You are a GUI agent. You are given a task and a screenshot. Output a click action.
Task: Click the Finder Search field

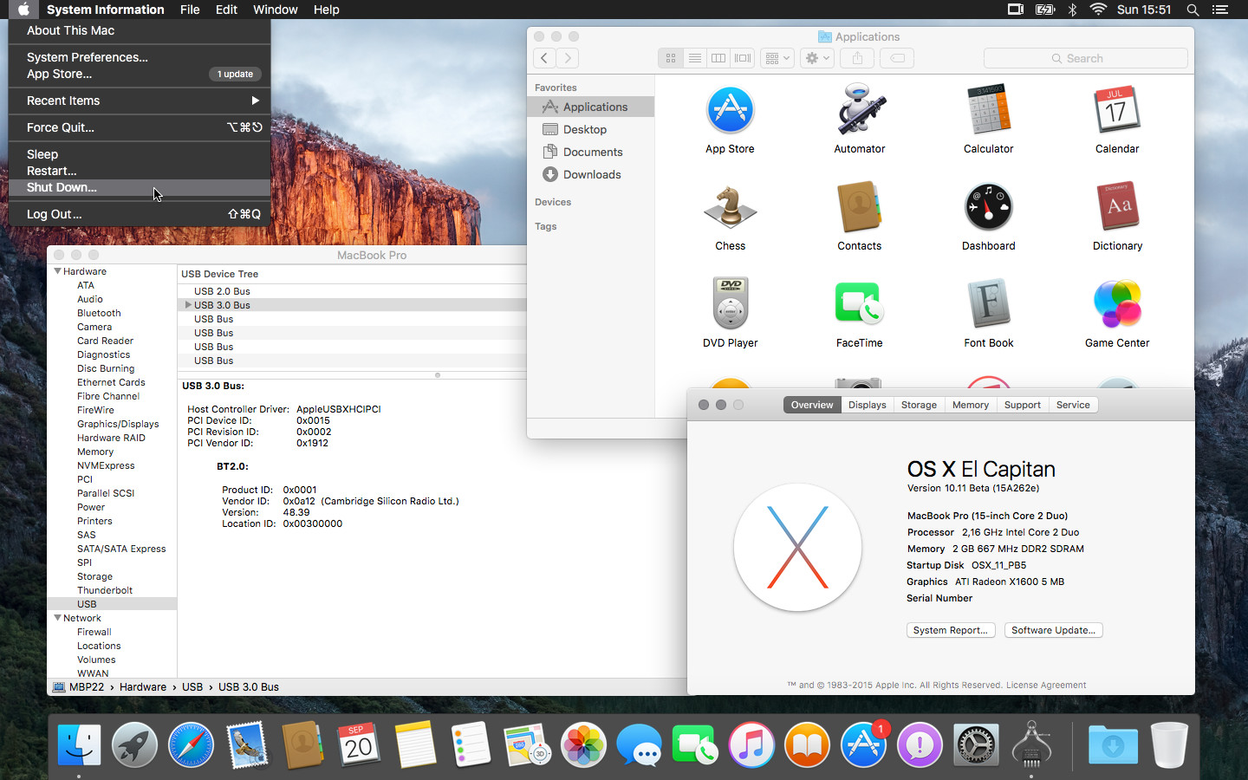click(x=1085, y=58)
